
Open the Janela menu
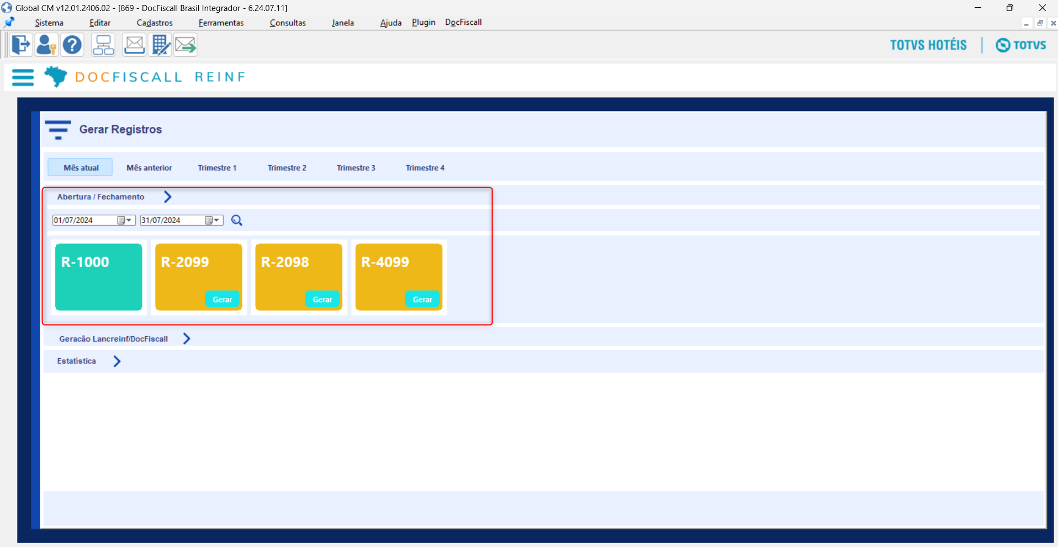[343, 23]
